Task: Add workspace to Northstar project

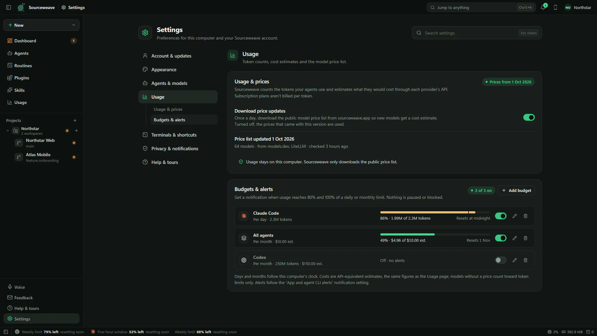Action: [76, 131]
